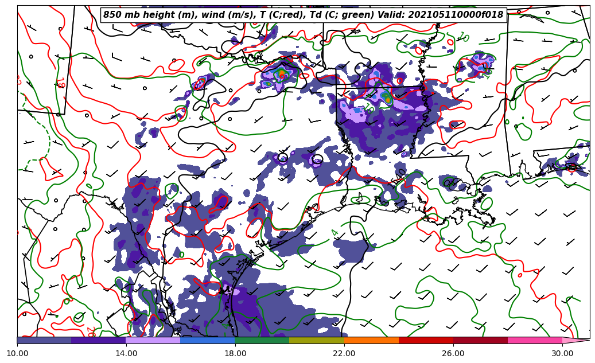Select the valid time 202105110000f018 text

(456, 15)
